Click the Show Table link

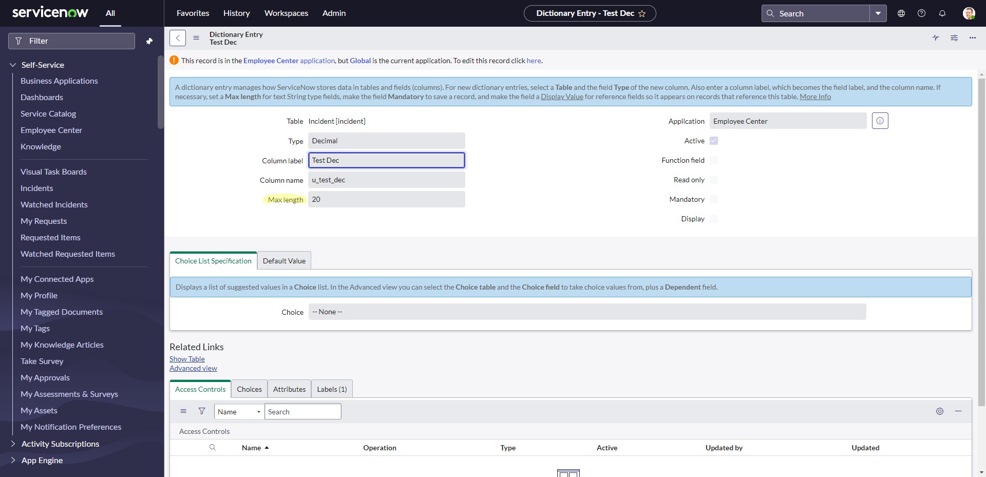coord(187,359)
